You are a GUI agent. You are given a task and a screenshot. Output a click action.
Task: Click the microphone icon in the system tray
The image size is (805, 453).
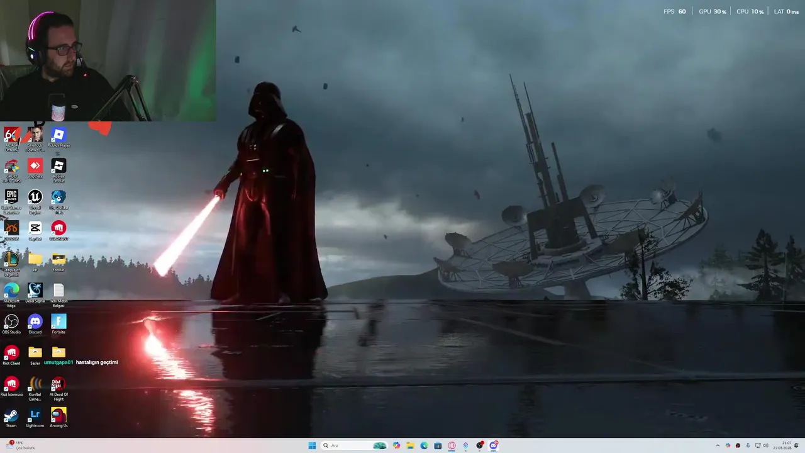click(x=748, y=445)
